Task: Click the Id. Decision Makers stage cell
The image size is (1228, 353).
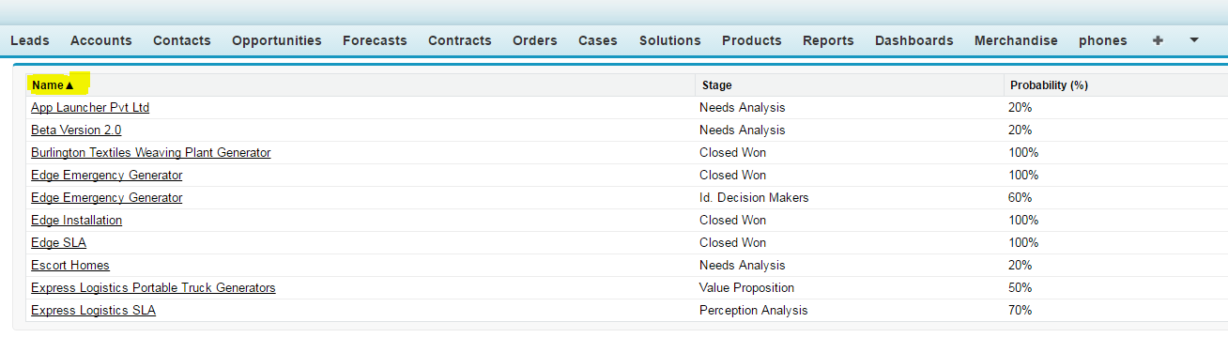Action: click(754, 198)
